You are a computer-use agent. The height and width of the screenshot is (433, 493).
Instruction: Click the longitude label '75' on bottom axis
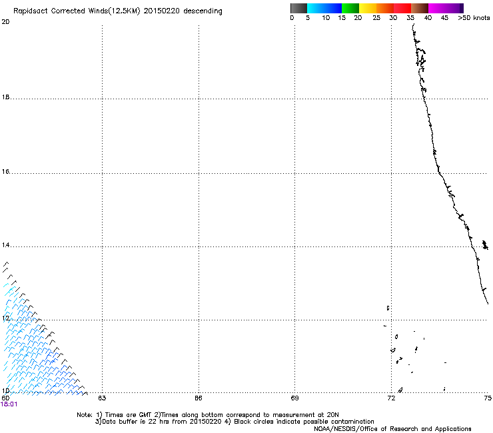pos(488,398)
